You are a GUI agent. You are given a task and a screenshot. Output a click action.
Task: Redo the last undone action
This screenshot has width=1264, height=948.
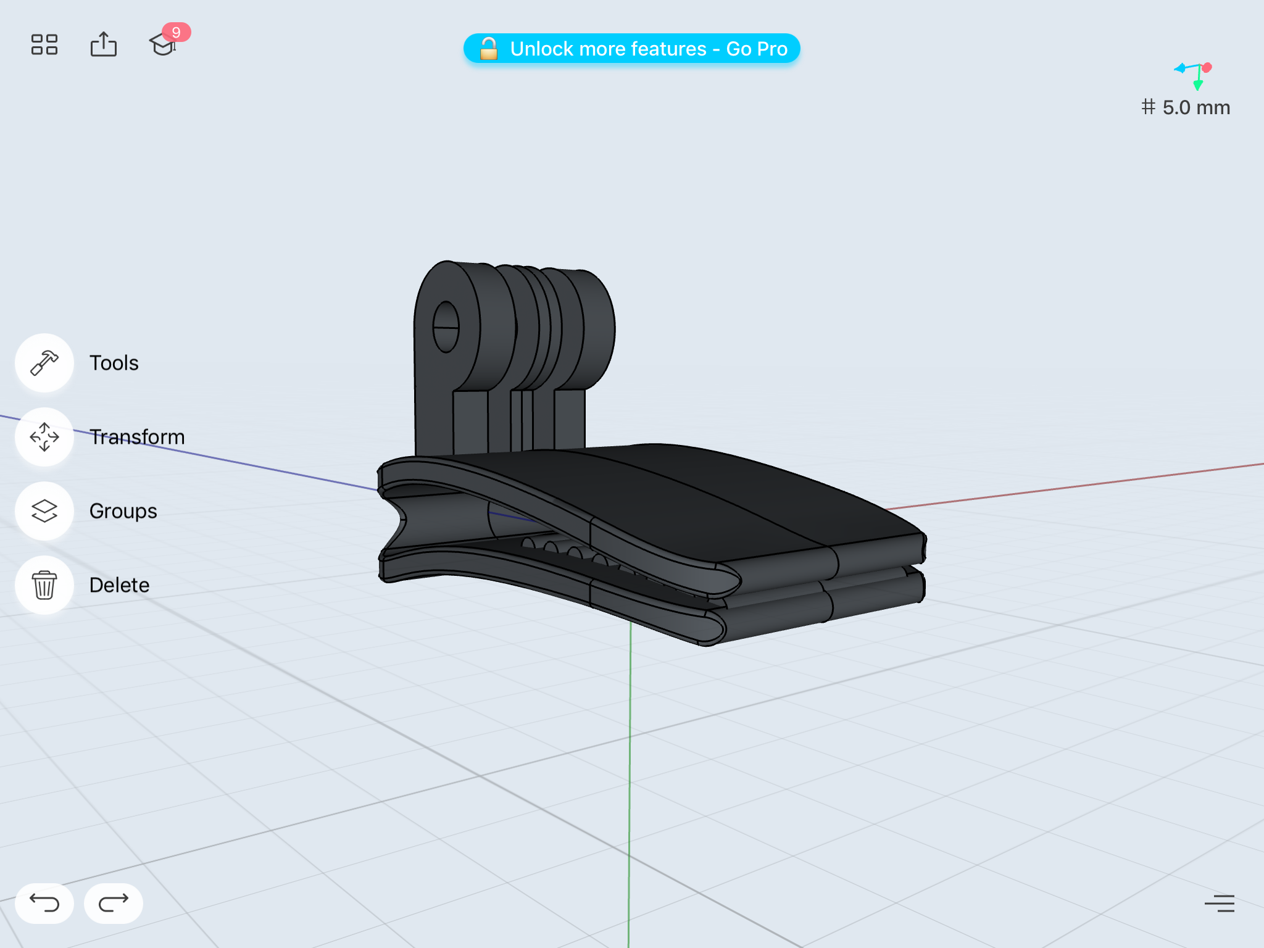(114, 903)
